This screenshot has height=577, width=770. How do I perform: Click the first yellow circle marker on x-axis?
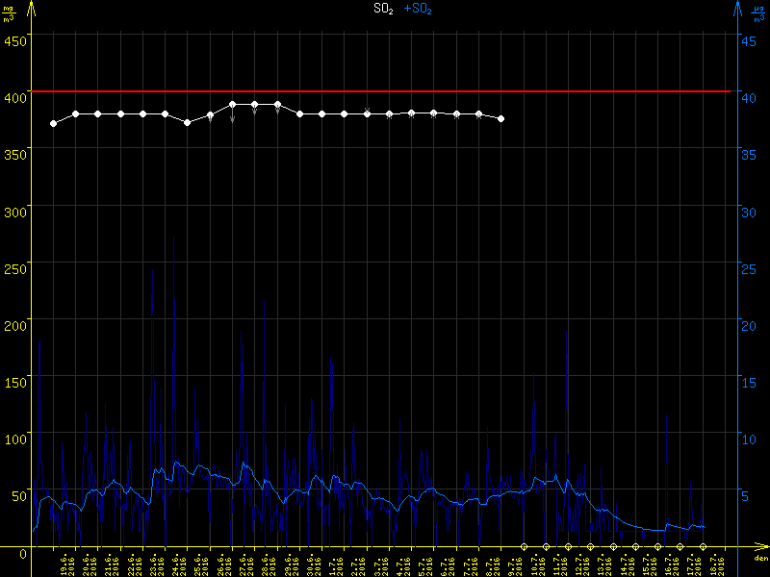(524, 546)
